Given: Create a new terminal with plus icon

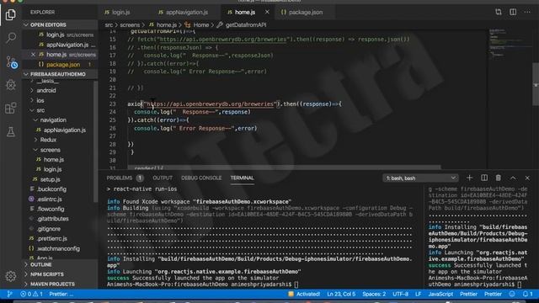Looking at the screenshot, I should point(469,178).
